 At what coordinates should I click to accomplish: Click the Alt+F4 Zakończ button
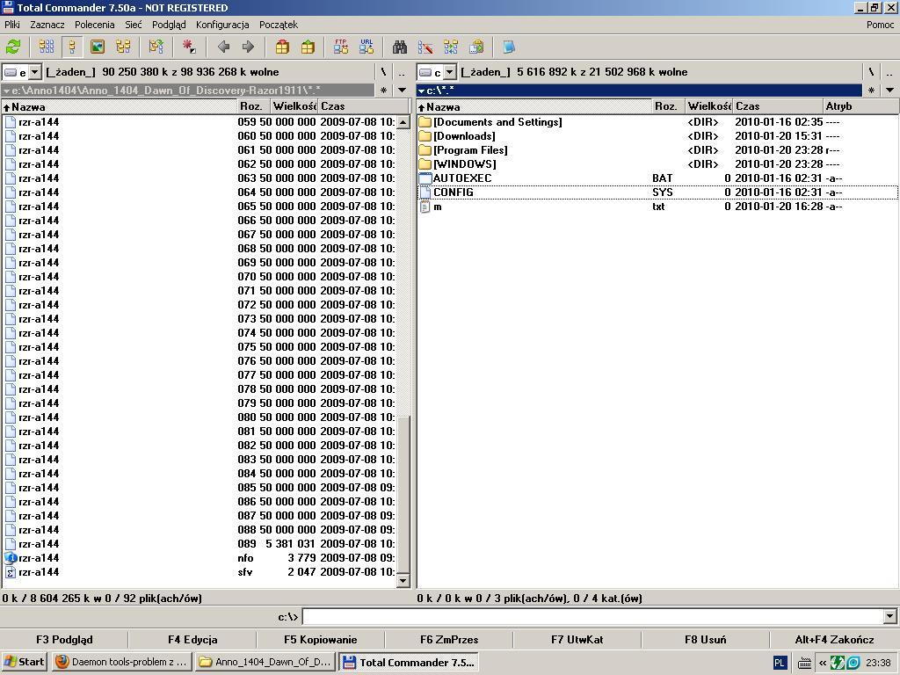coord(835,640)
